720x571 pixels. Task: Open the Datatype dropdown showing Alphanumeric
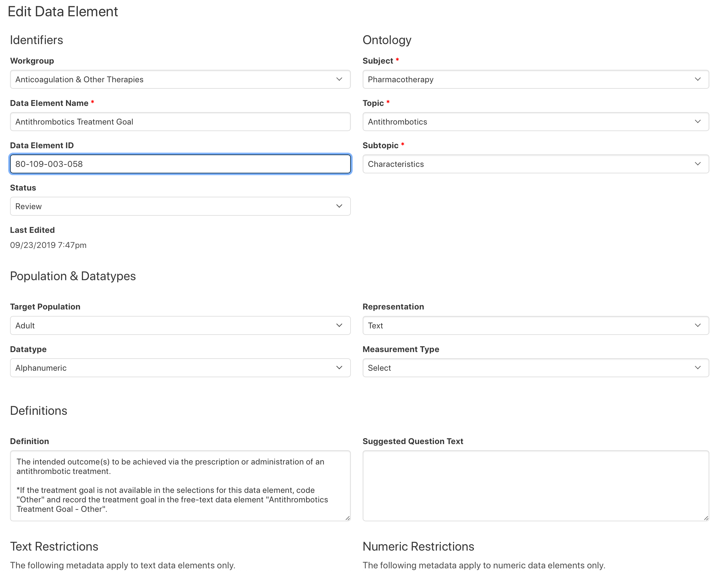coord(180,368)
